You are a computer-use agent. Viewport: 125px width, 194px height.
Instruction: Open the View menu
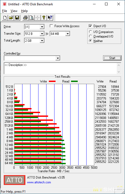[14, 11]
